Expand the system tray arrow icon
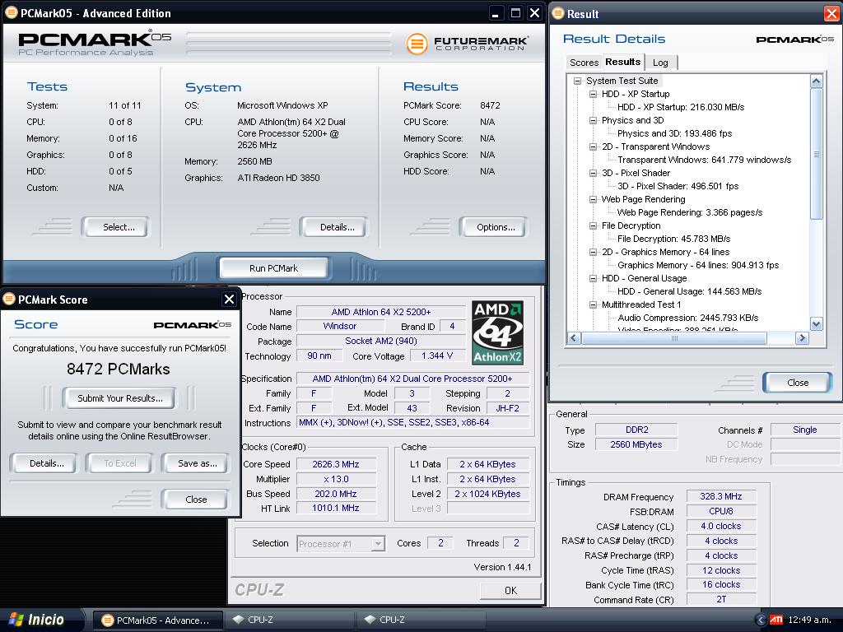 pos(760,620)
